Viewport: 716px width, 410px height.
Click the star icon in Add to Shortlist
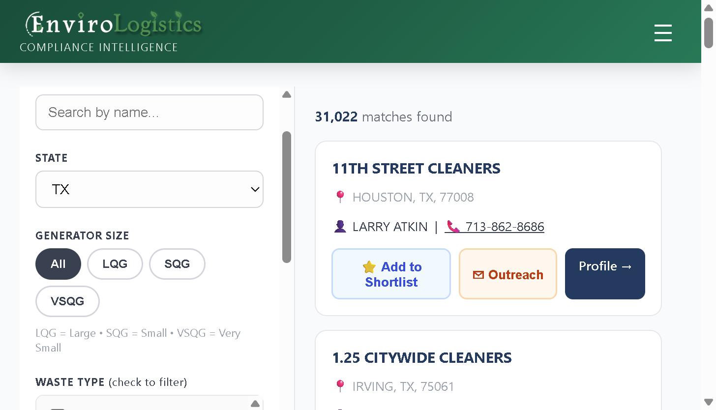[x=369, y=267]
